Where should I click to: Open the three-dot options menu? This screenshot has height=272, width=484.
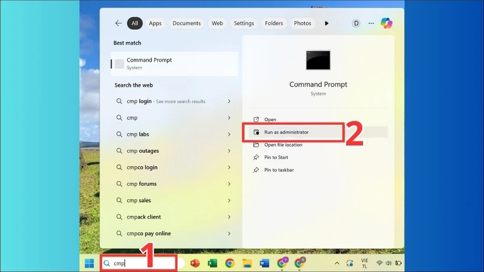coord(371,23)
